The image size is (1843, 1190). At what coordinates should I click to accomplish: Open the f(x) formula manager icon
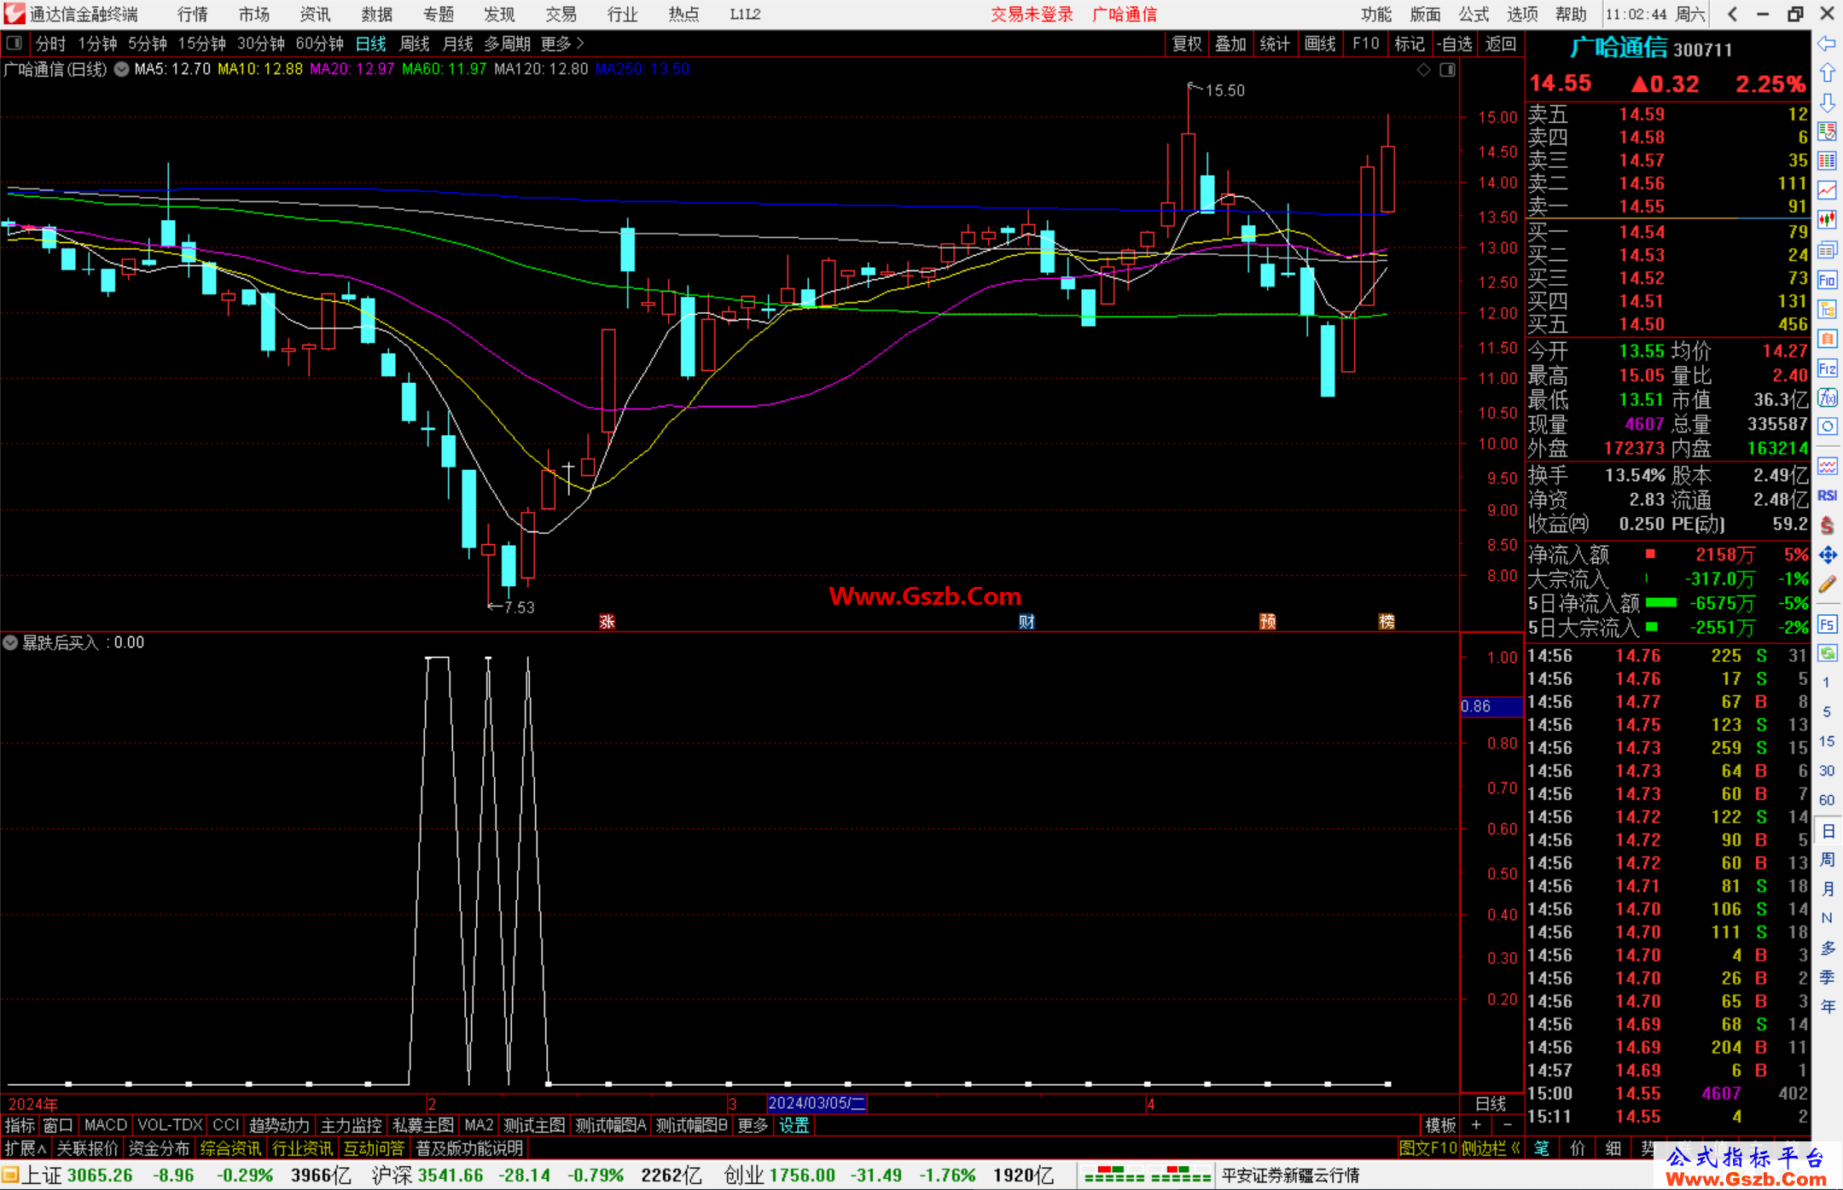tap(1827, 398)
